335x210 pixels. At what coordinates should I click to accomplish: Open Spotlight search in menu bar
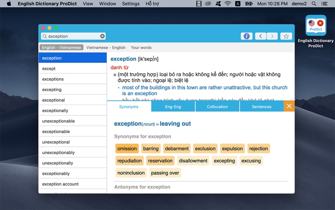(314, 4)
